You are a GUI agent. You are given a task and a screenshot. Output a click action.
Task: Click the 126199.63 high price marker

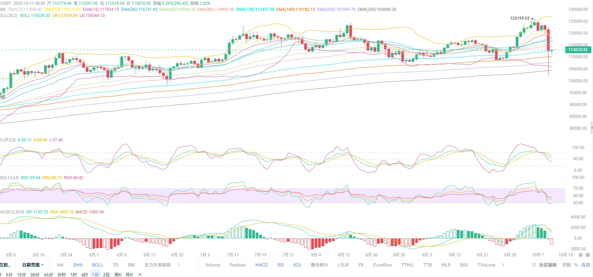[x=519, y=18]
